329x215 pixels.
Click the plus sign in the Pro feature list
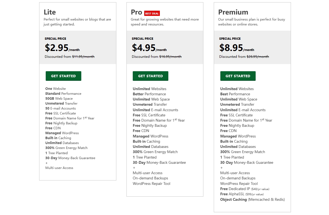134,168
